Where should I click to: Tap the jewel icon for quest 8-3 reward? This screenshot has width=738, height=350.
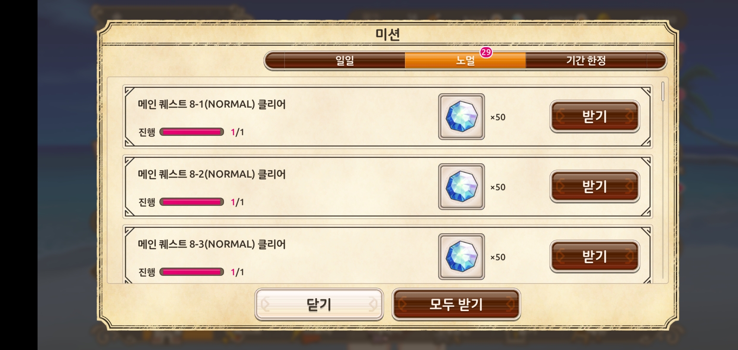[461, 257]
